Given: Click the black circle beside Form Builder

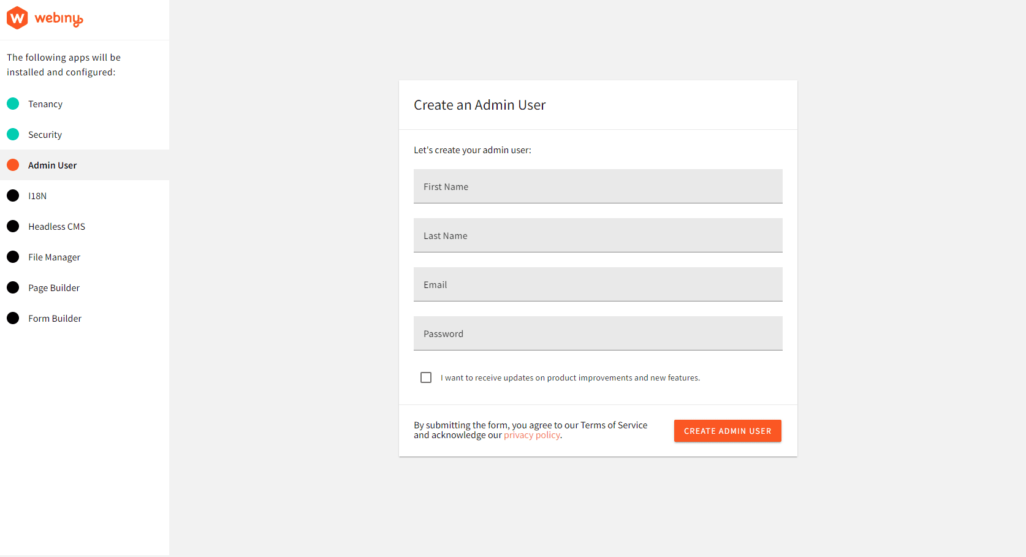Looking at the screenshot, I should click(13, 318).
